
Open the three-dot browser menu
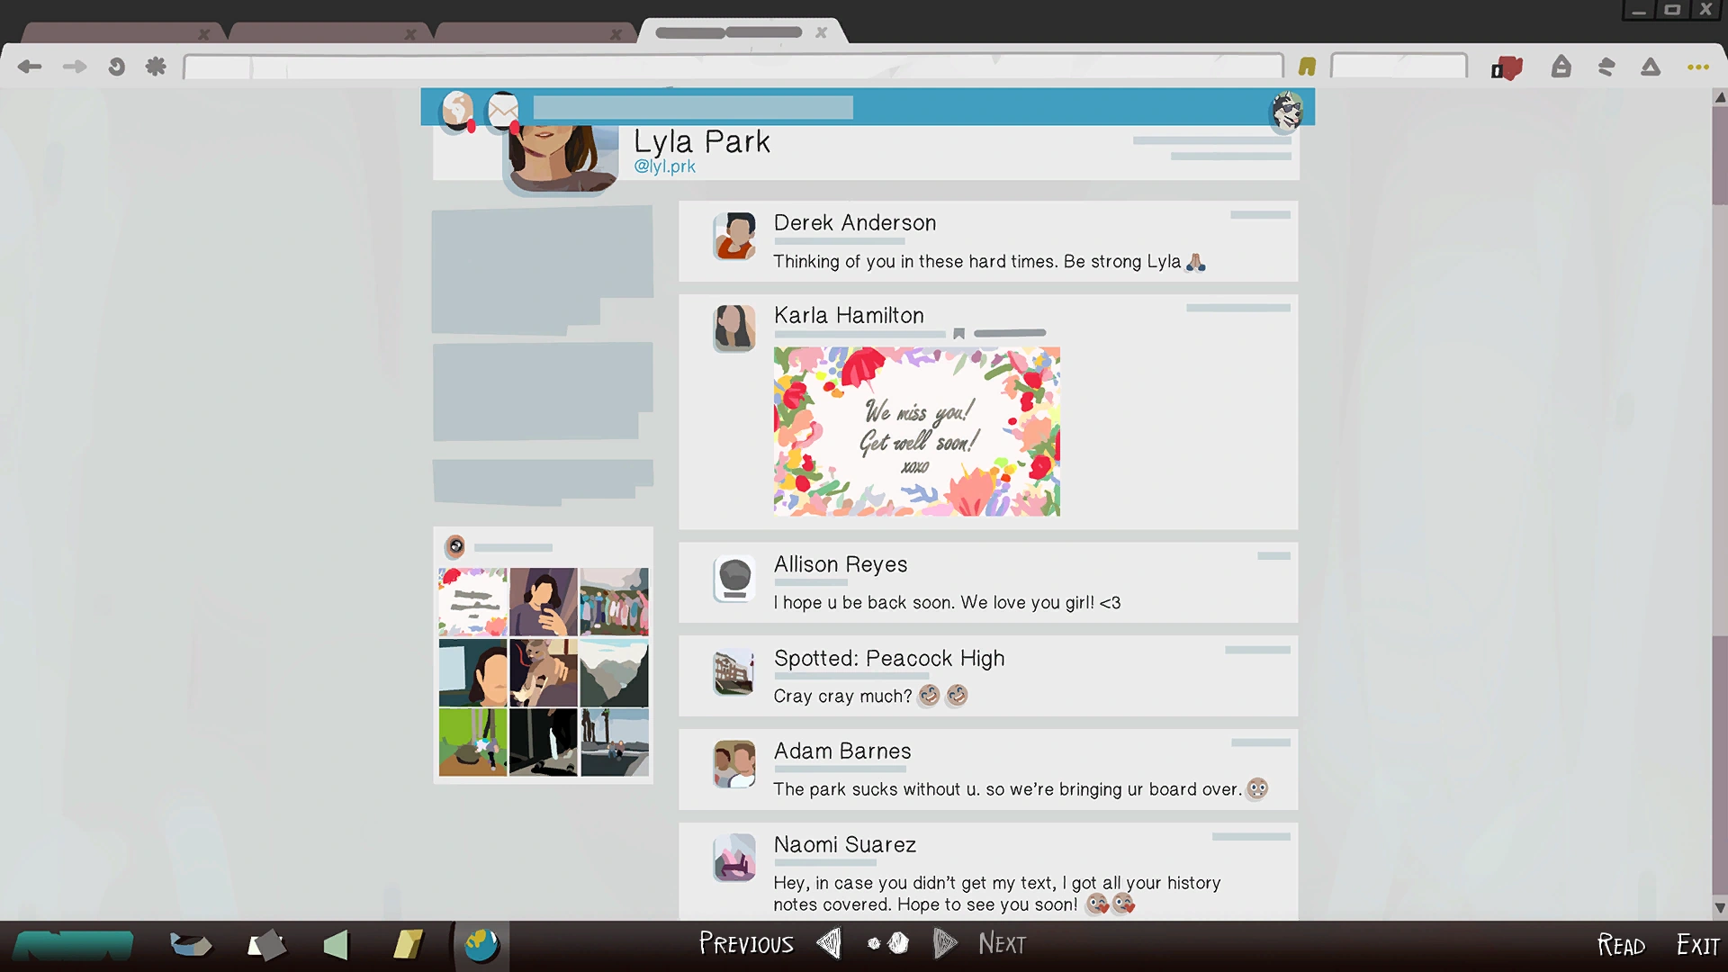(1697, 67)
